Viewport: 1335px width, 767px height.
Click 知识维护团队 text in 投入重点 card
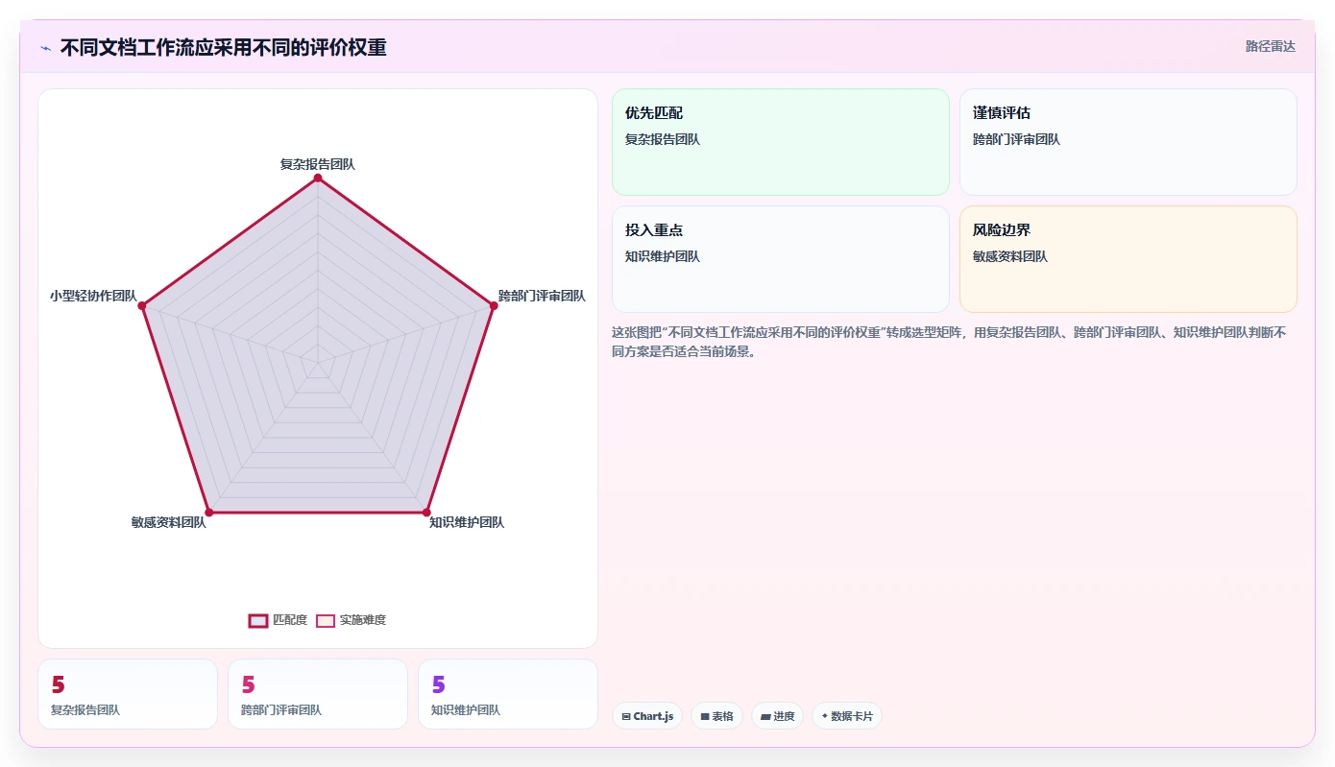click(663, 256)
